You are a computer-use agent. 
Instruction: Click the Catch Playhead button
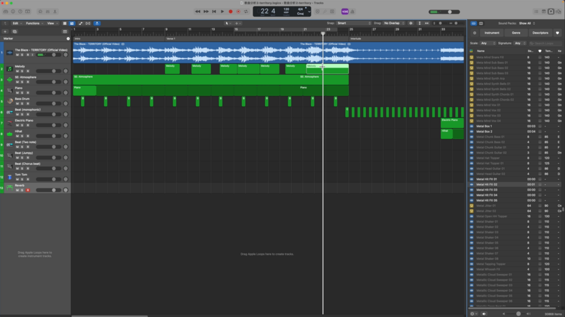(x=97, y=24)
